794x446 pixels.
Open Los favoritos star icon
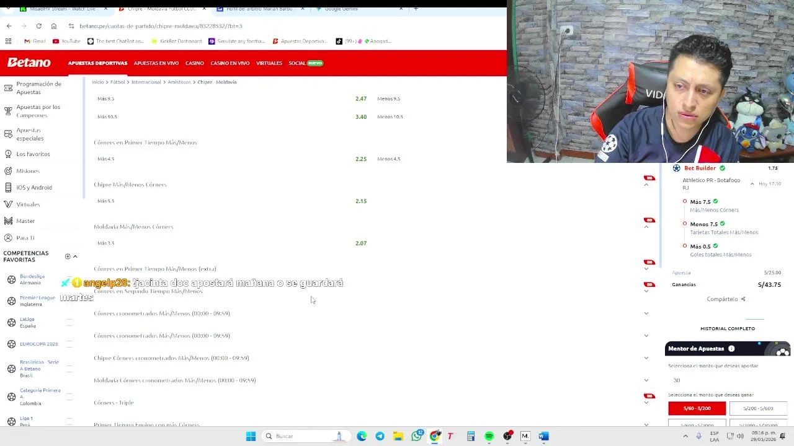pos(8,154)
